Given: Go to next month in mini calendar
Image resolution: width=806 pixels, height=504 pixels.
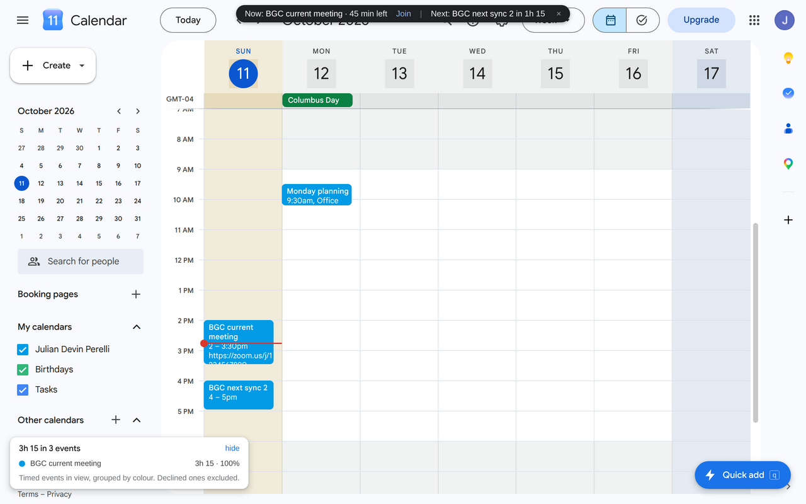Looking at the screenshot, I should (138, 111).
